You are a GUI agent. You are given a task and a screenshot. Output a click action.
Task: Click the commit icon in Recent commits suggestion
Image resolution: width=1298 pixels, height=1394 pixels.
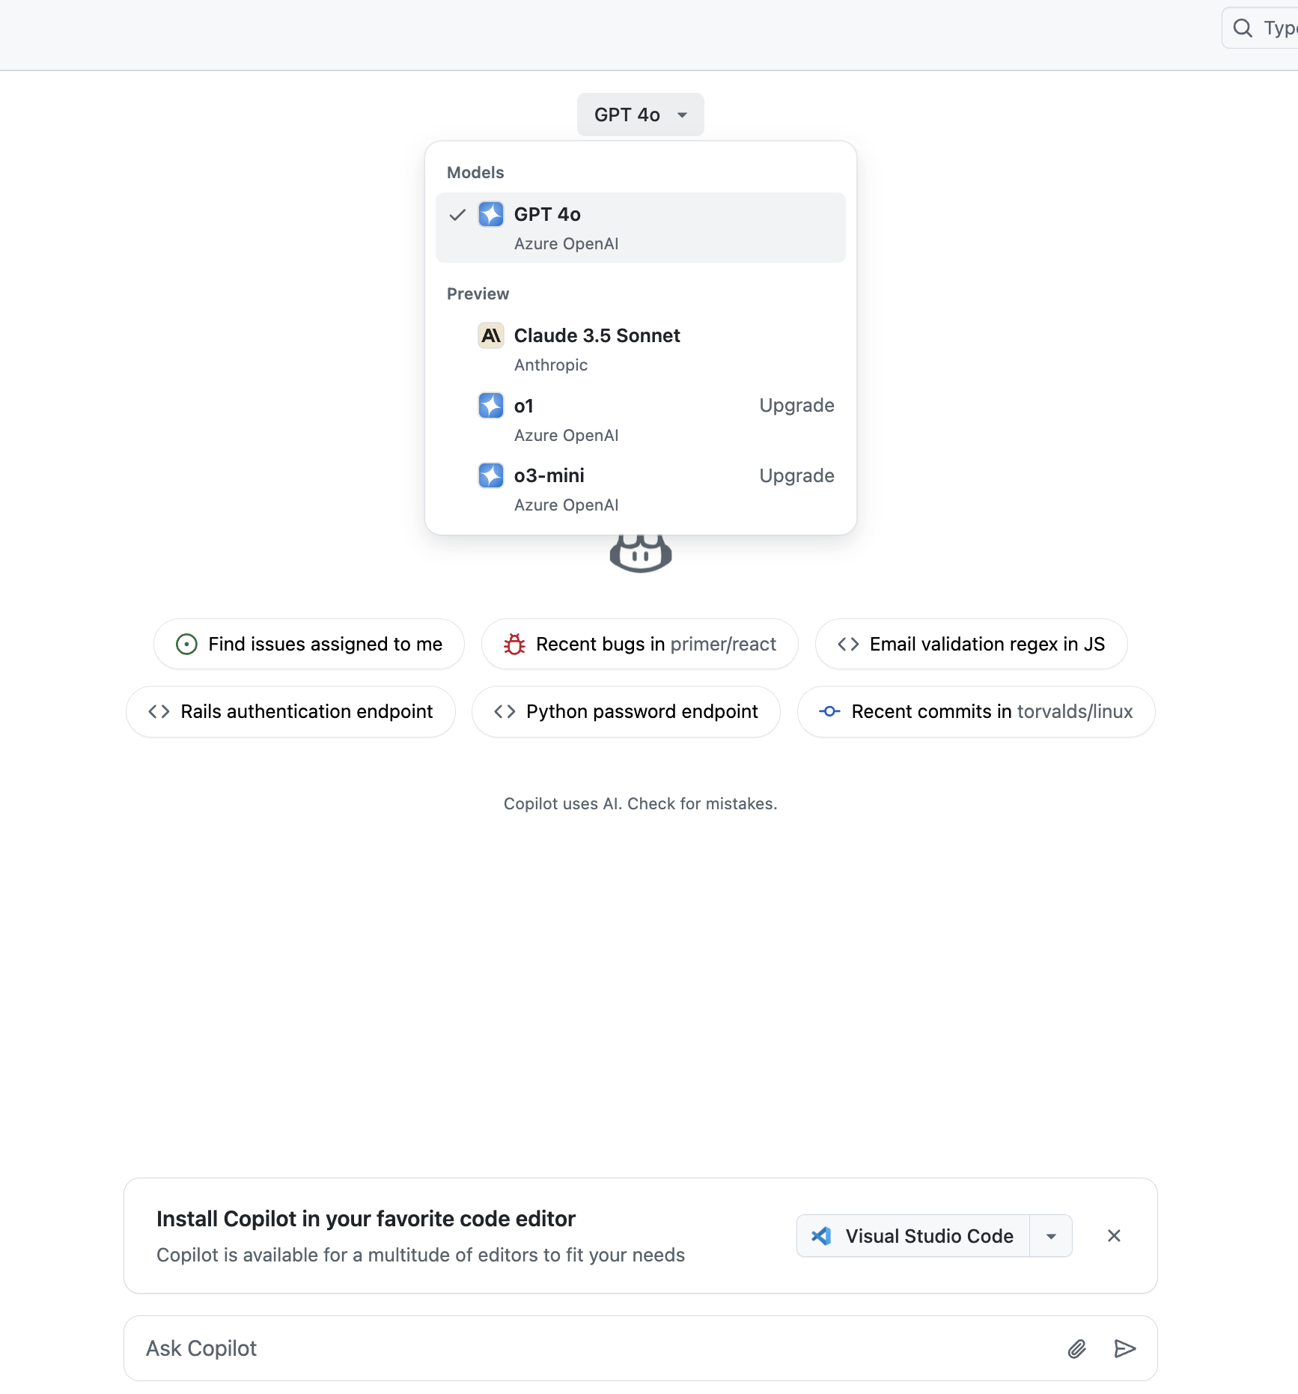coord(829,711)
